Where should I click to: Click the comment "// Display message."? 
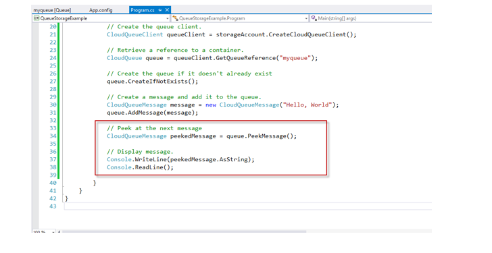click(x=140, y=152)
